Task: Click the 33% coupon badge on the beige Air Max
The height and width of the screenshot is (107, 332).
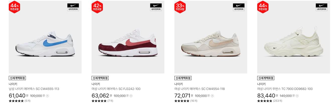Action: pyautogui.click(x=180, y=7)
